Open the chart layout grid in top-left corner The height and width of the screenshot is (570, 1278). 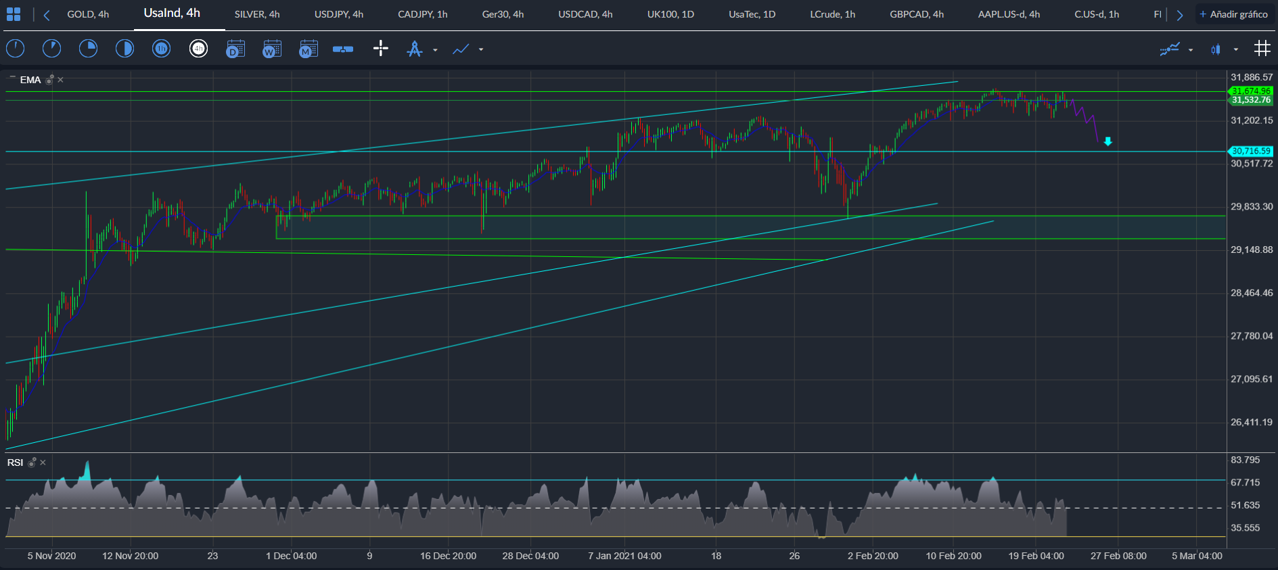(x=14, y=14)
